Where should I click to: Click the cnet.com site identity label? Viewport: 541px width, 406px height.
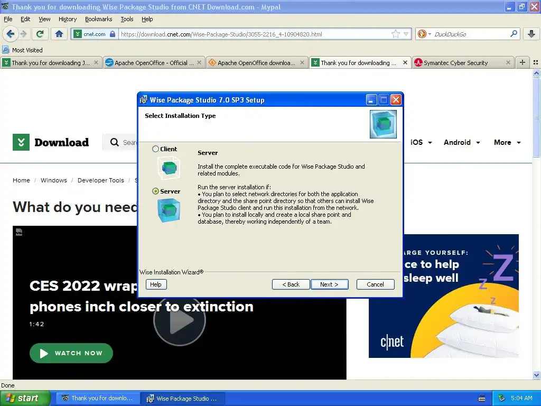(x=94, y=34)
